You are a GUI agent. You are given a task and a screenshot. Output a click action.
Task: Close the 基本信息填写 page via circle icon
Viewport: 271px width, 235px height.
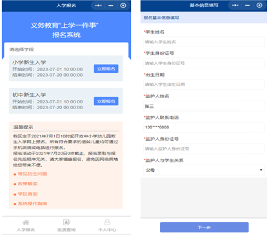click(x=259, y=5)
